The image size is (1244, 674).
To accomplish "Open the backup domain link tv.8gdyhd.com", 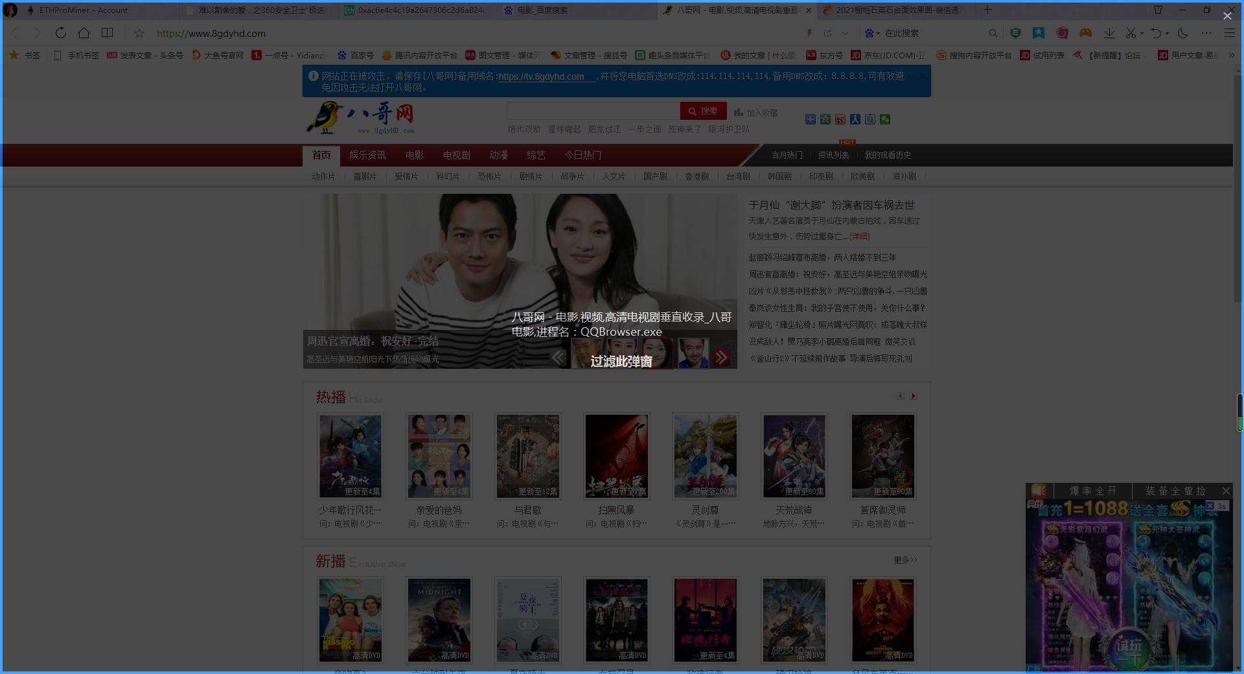I will (x=541, y=76).
